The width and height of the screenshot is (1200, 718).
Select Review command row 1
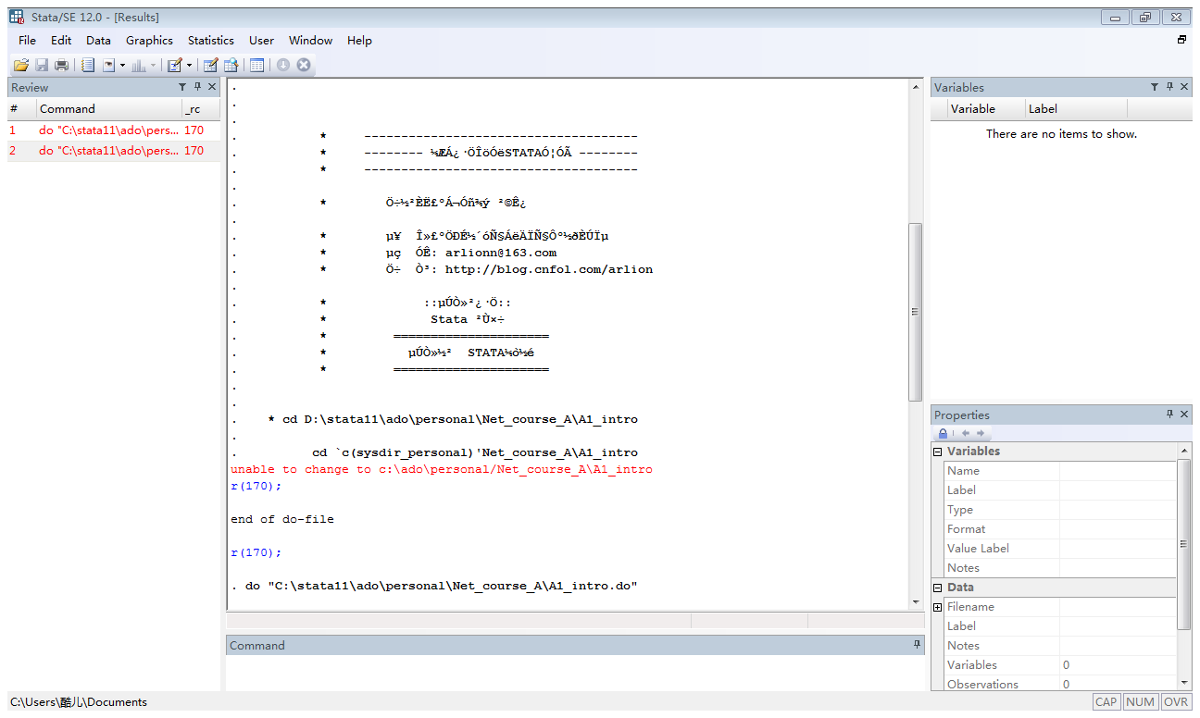pyautogui.click(x=114, y=130)
